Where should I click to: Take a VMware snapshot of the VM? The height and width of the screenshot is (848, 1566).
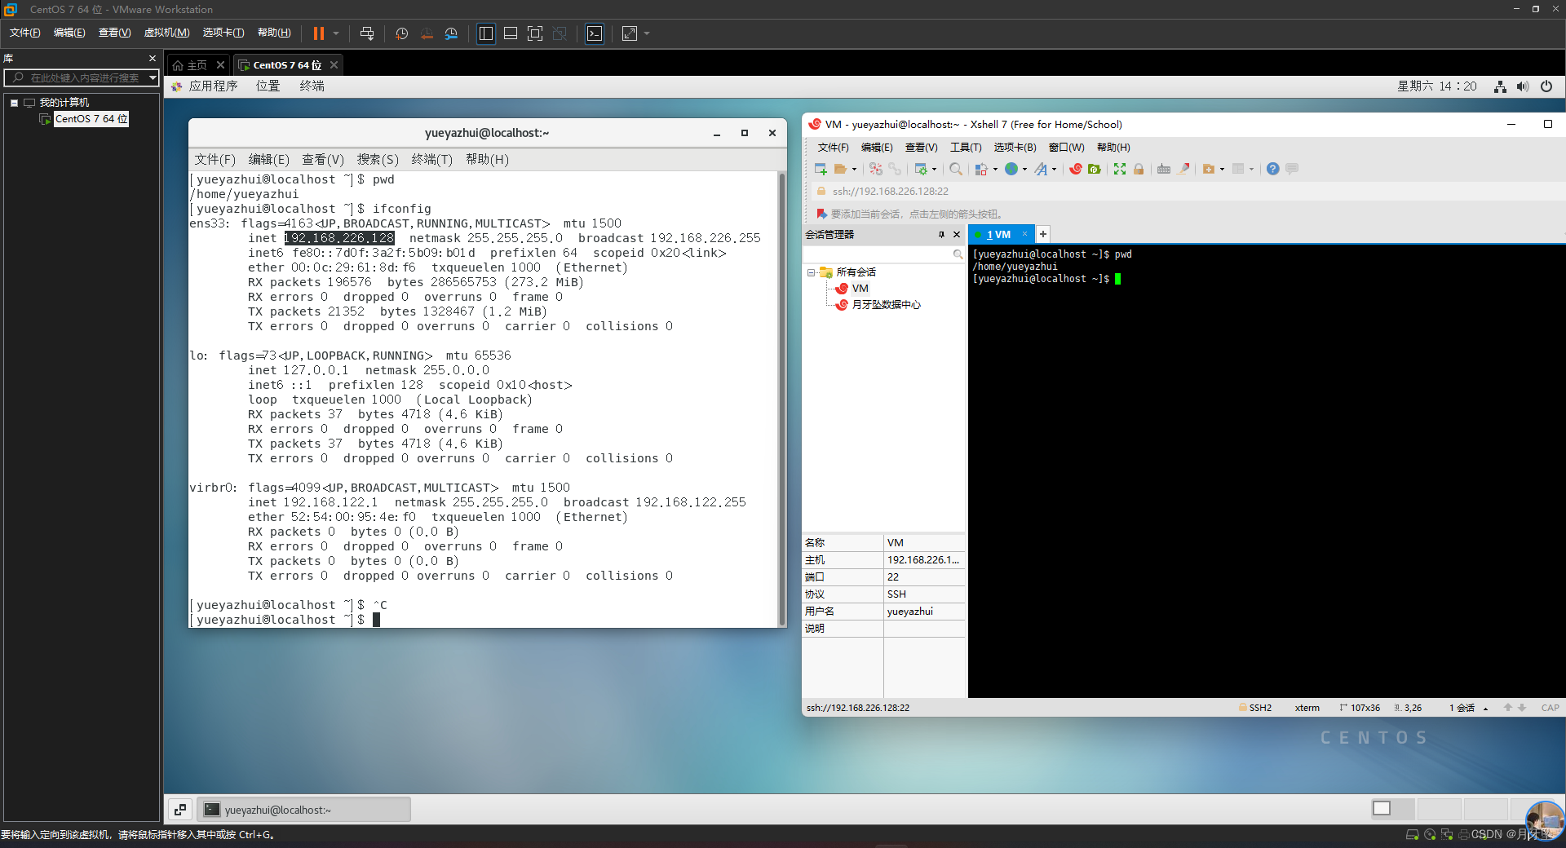tap(402, 33)
